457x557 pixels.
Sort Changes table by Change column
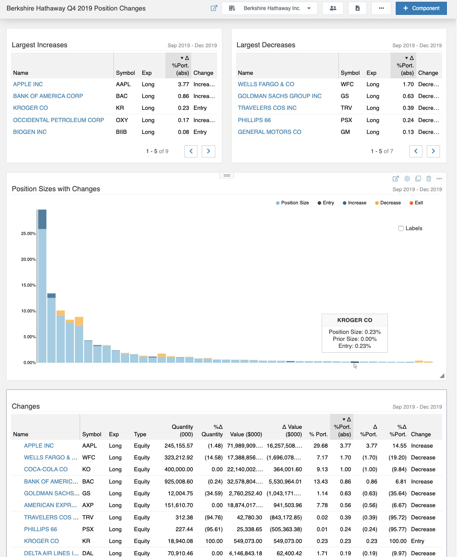(421, 434)
